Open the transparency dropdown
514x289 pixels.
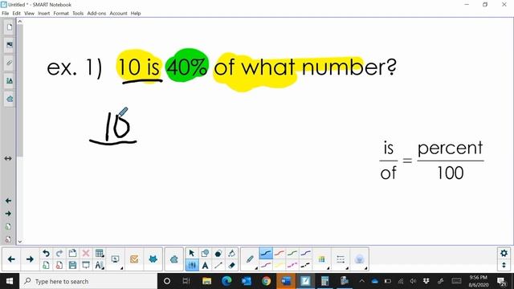click(360, 259)
